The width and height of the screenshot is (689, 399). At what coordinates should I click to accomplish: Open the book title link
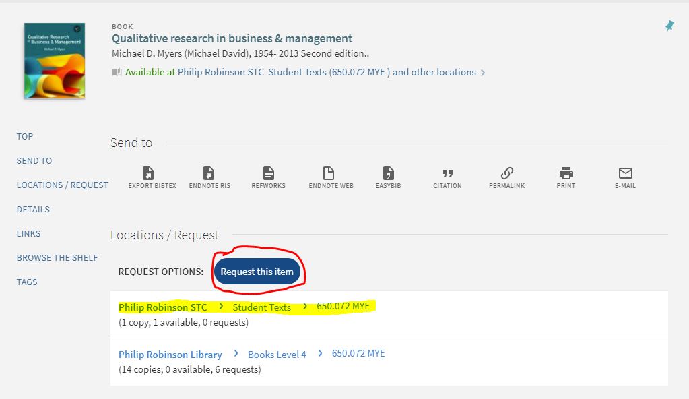coord(232,39)
